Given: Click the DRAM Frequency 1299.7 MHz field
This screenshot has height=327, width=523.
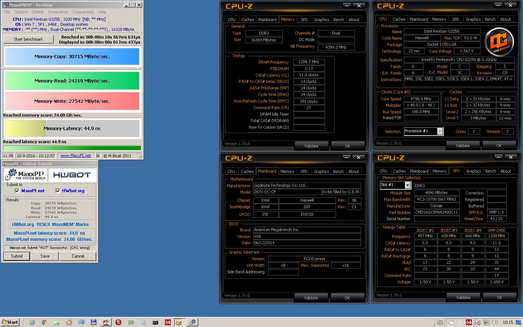Looking at the screenshot, I should pyautogui.click(x=309, y=62).
